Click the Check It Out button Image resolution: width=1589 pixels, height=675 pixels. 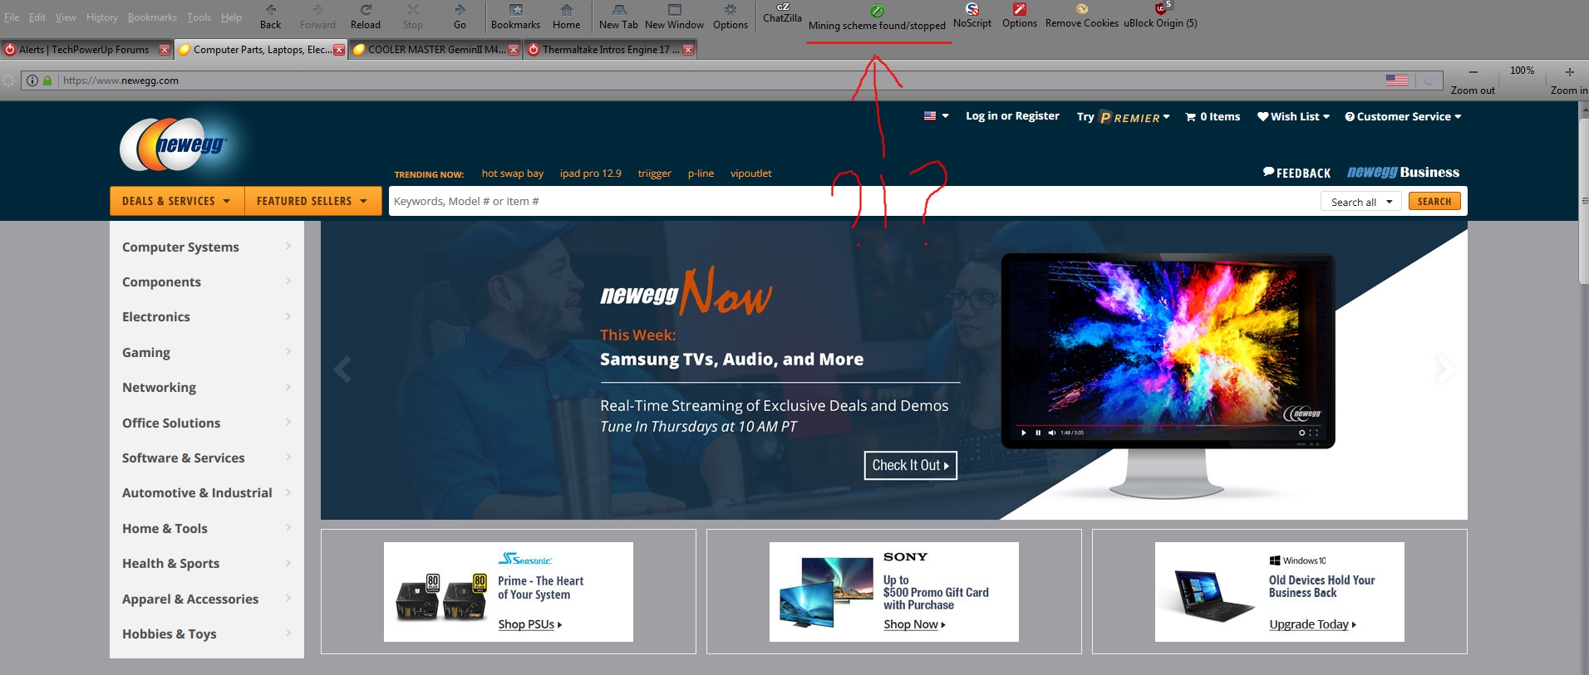point(910,465)
